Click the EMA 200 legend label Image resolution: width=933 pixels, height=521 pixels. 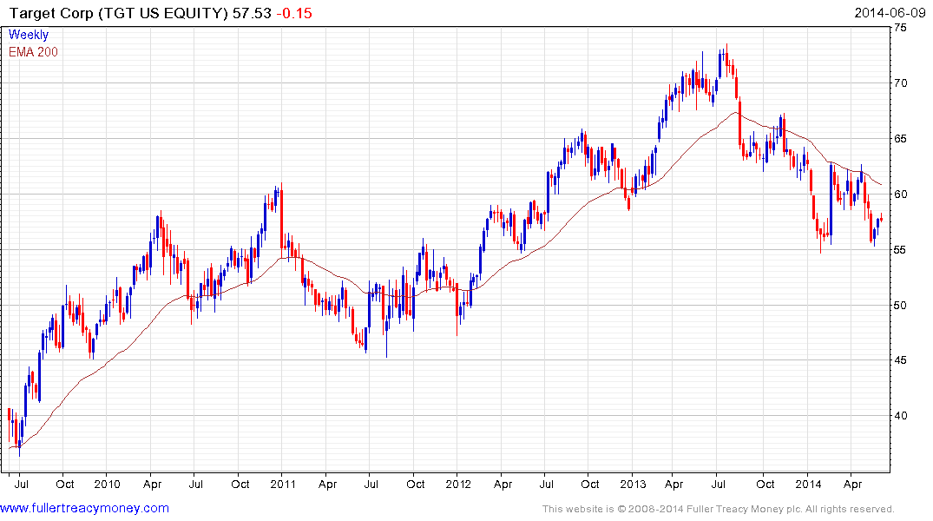(x=33, y=52)
